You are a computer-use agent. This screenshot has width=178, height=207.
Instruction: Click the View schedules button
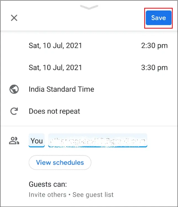[x=60, y=163]
